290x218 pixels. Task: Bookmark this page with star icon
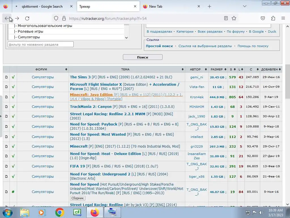coord(234,18)
